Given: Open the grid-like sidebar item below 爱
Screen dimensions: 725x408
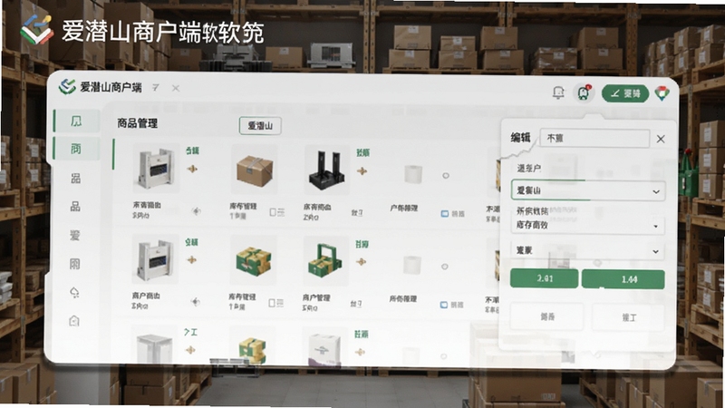Looking at the screenshot, I should coord(74,264).
